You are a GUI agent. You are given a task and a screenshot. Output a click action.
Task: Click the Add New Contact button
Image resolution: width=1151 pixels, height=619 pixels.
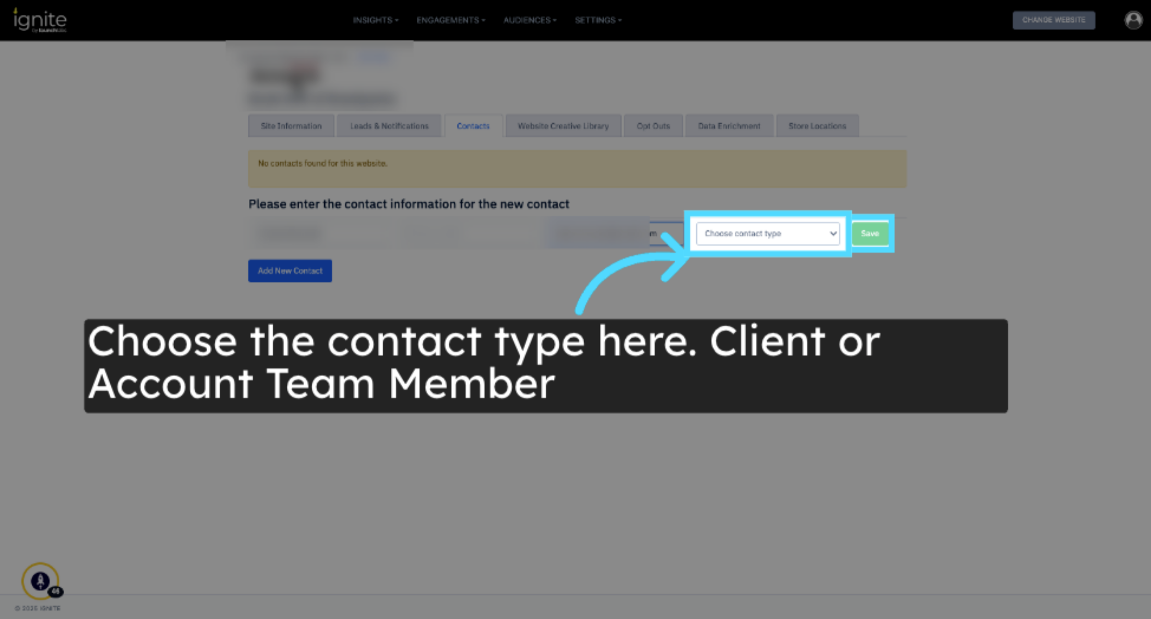click(x=290, y=271)
